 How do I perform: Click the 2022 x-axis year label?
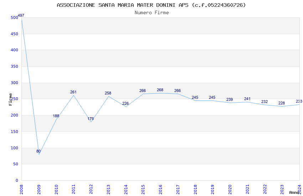265,189
